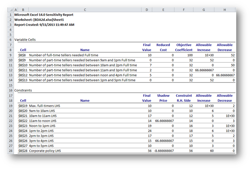The width and height of the screenshot is (251, 169).
Task: Click allowable increase 66.66666667 for $B$11
Action: (x=205, y=70)
